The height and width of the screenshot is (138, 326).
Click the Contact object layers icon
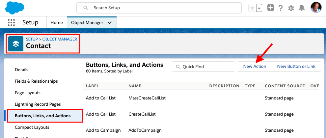[16, 44]
